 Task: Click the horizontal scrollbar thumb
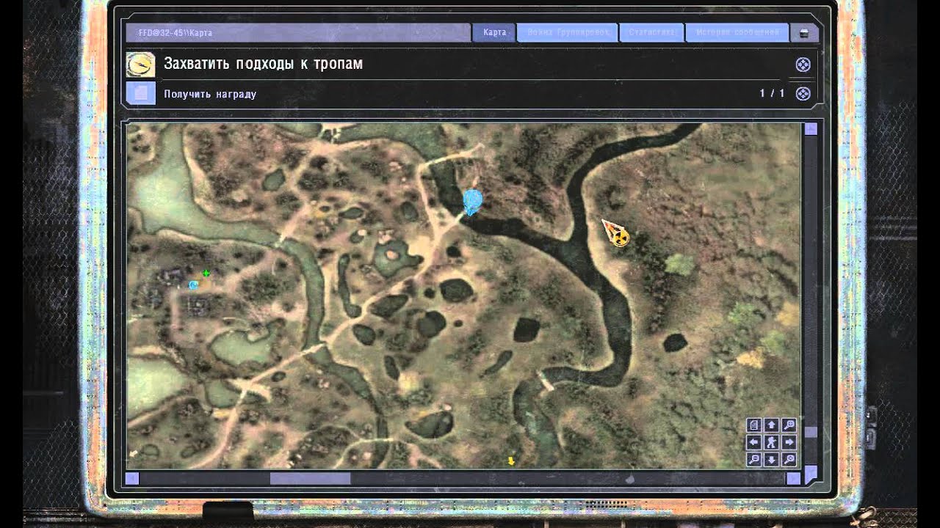[310, 478]
